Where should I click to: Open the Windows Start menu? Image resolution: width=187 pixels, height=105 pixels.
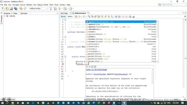[x=2, y=103]
